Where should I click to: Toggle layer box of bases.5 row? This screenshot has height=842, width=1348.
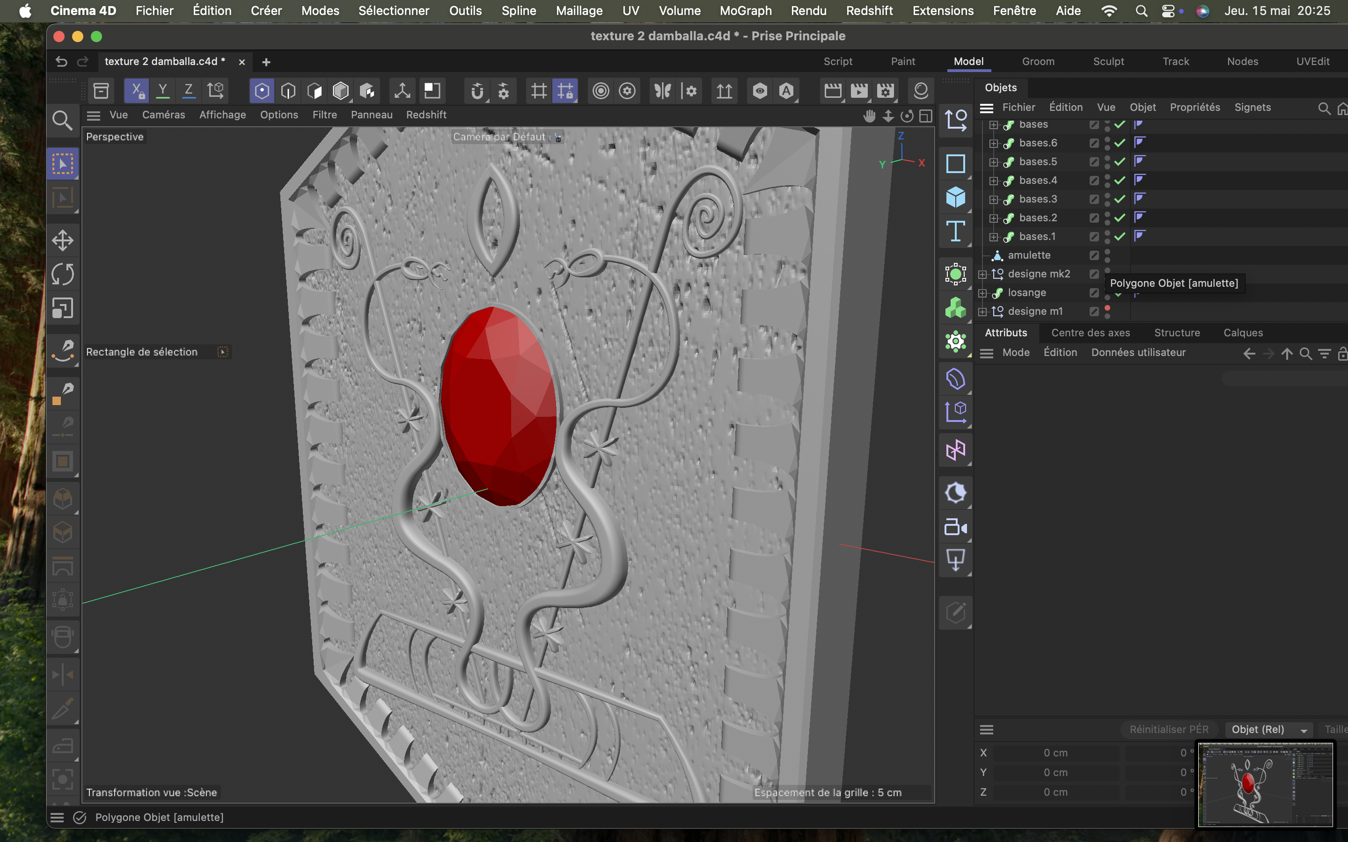click(x=1094, y=161)
